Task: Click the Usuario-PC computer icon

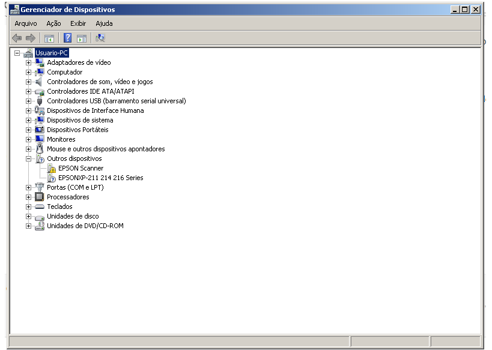Action: click(28, 53)
